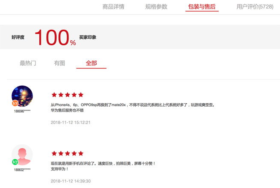The height and width of the screenshot is (188, 280).
Task: Click the username 18696*****
Action: click(x=22, y=111)
